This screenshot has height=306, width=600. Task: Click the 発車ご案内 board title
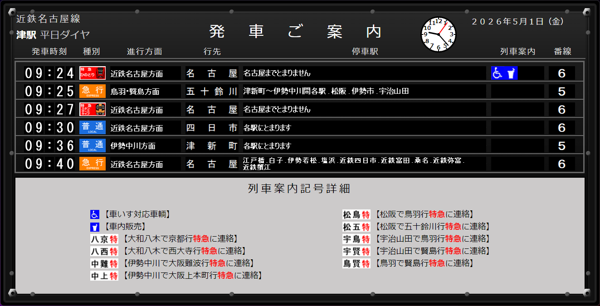pyautogui.click(x=295, y=31)
